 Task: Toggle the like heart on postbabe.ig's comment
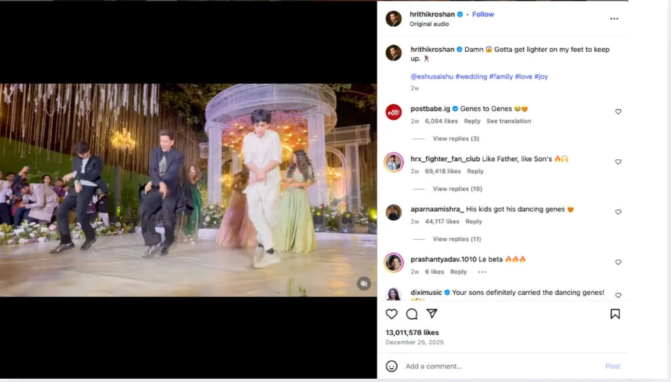click(x=618, y=111)
